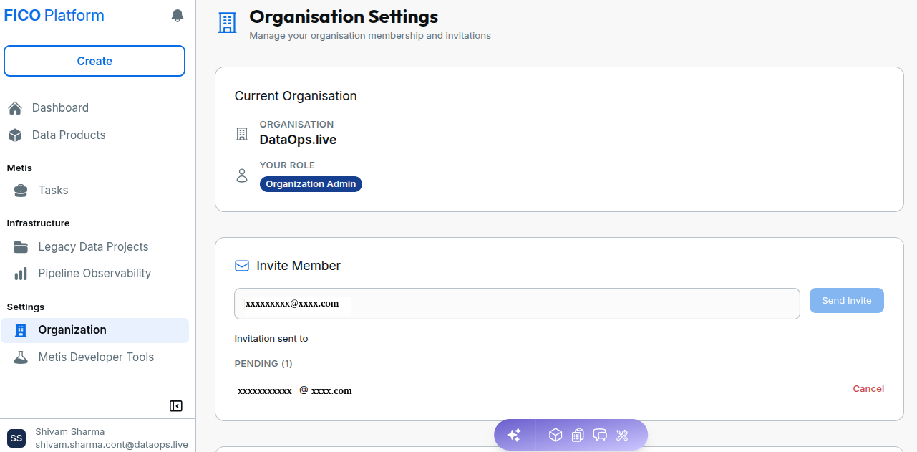
Task: Collapse the sidebar panel
Action: tap(176, 406)
